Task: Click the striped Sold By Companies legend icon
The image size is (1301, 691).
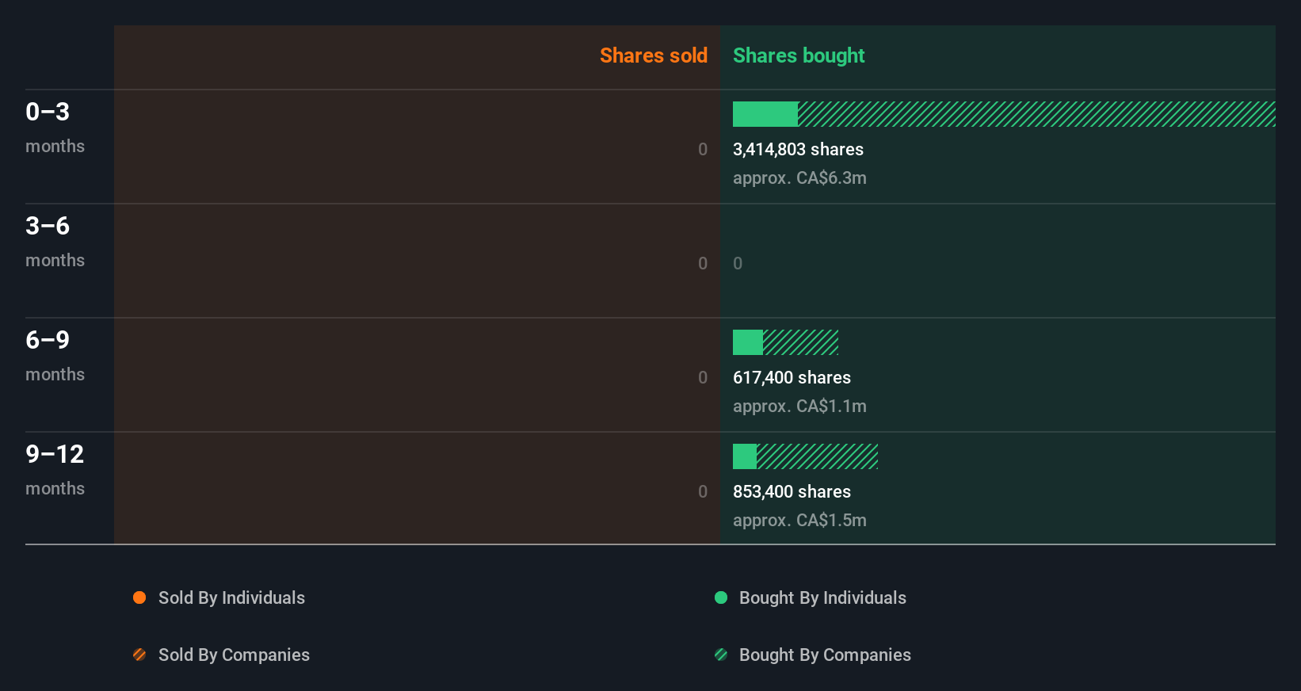Action: click(x=139, y=655)
